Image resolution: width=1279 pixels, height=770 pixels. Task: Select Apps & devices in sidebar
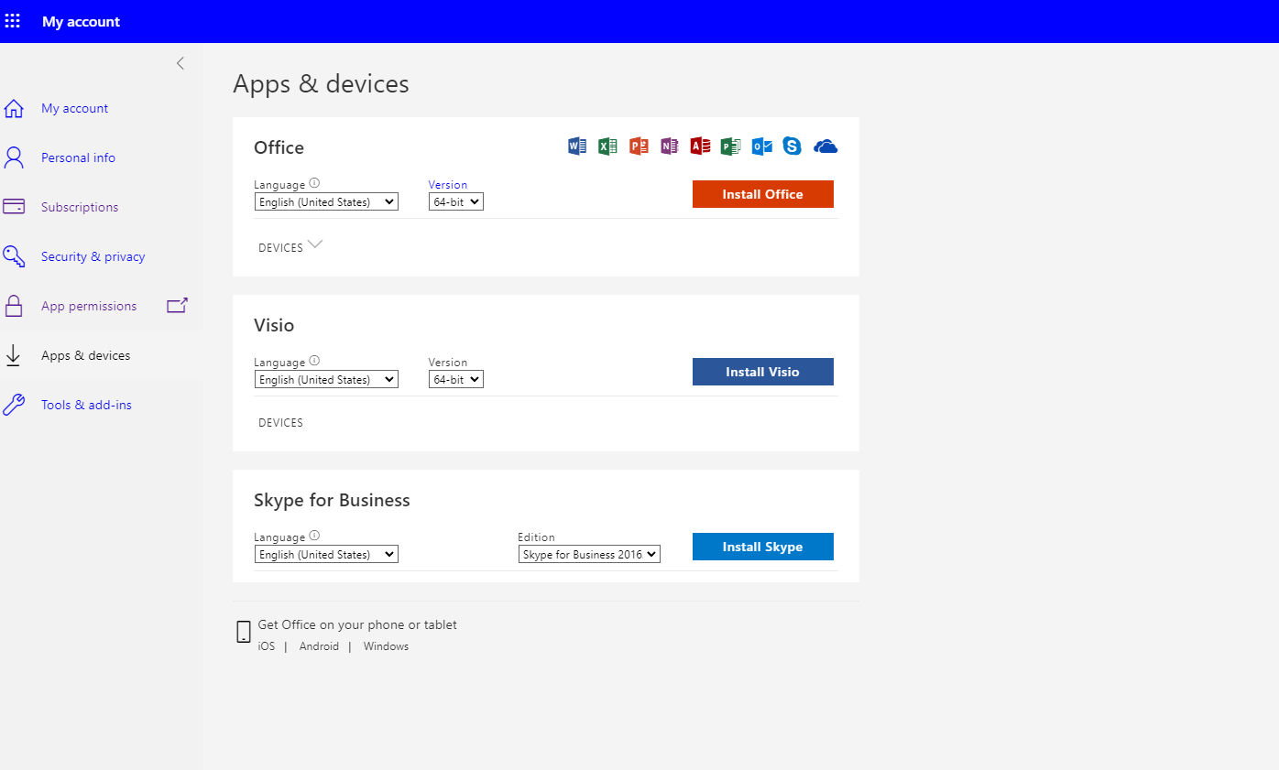85,355
